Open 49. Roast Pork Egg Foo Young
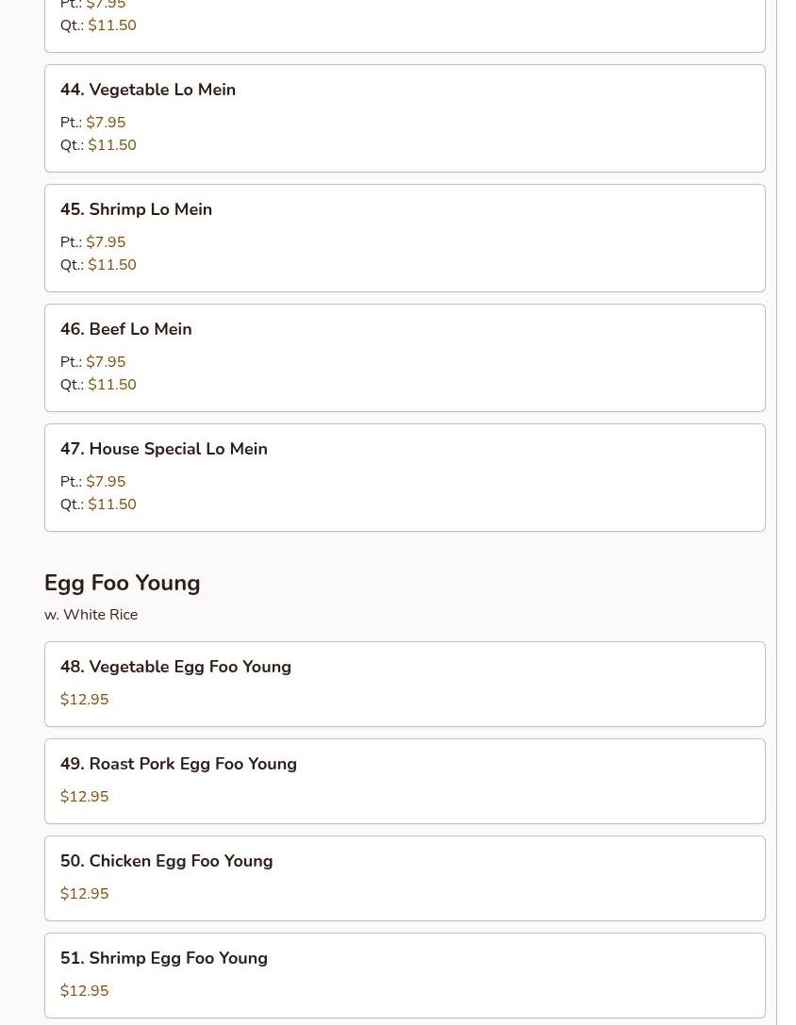Image resolution: width=796 pixels, height=1025 pixels. point(178,764)
